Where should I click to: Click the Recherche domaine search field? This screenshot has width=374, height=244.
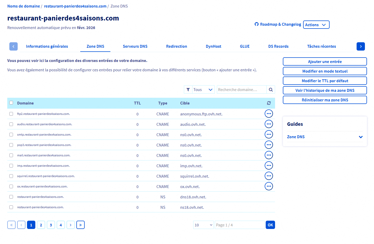tap(242, 90)
